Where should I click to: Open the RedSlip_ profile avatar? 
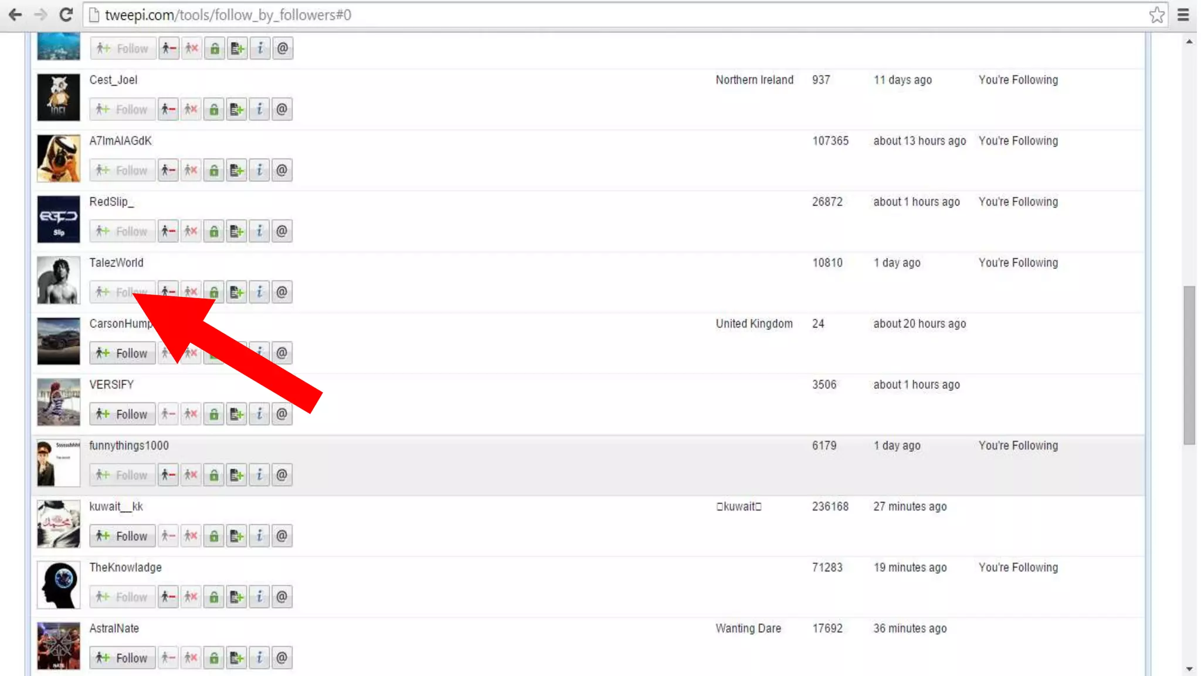tap(59, 219)
